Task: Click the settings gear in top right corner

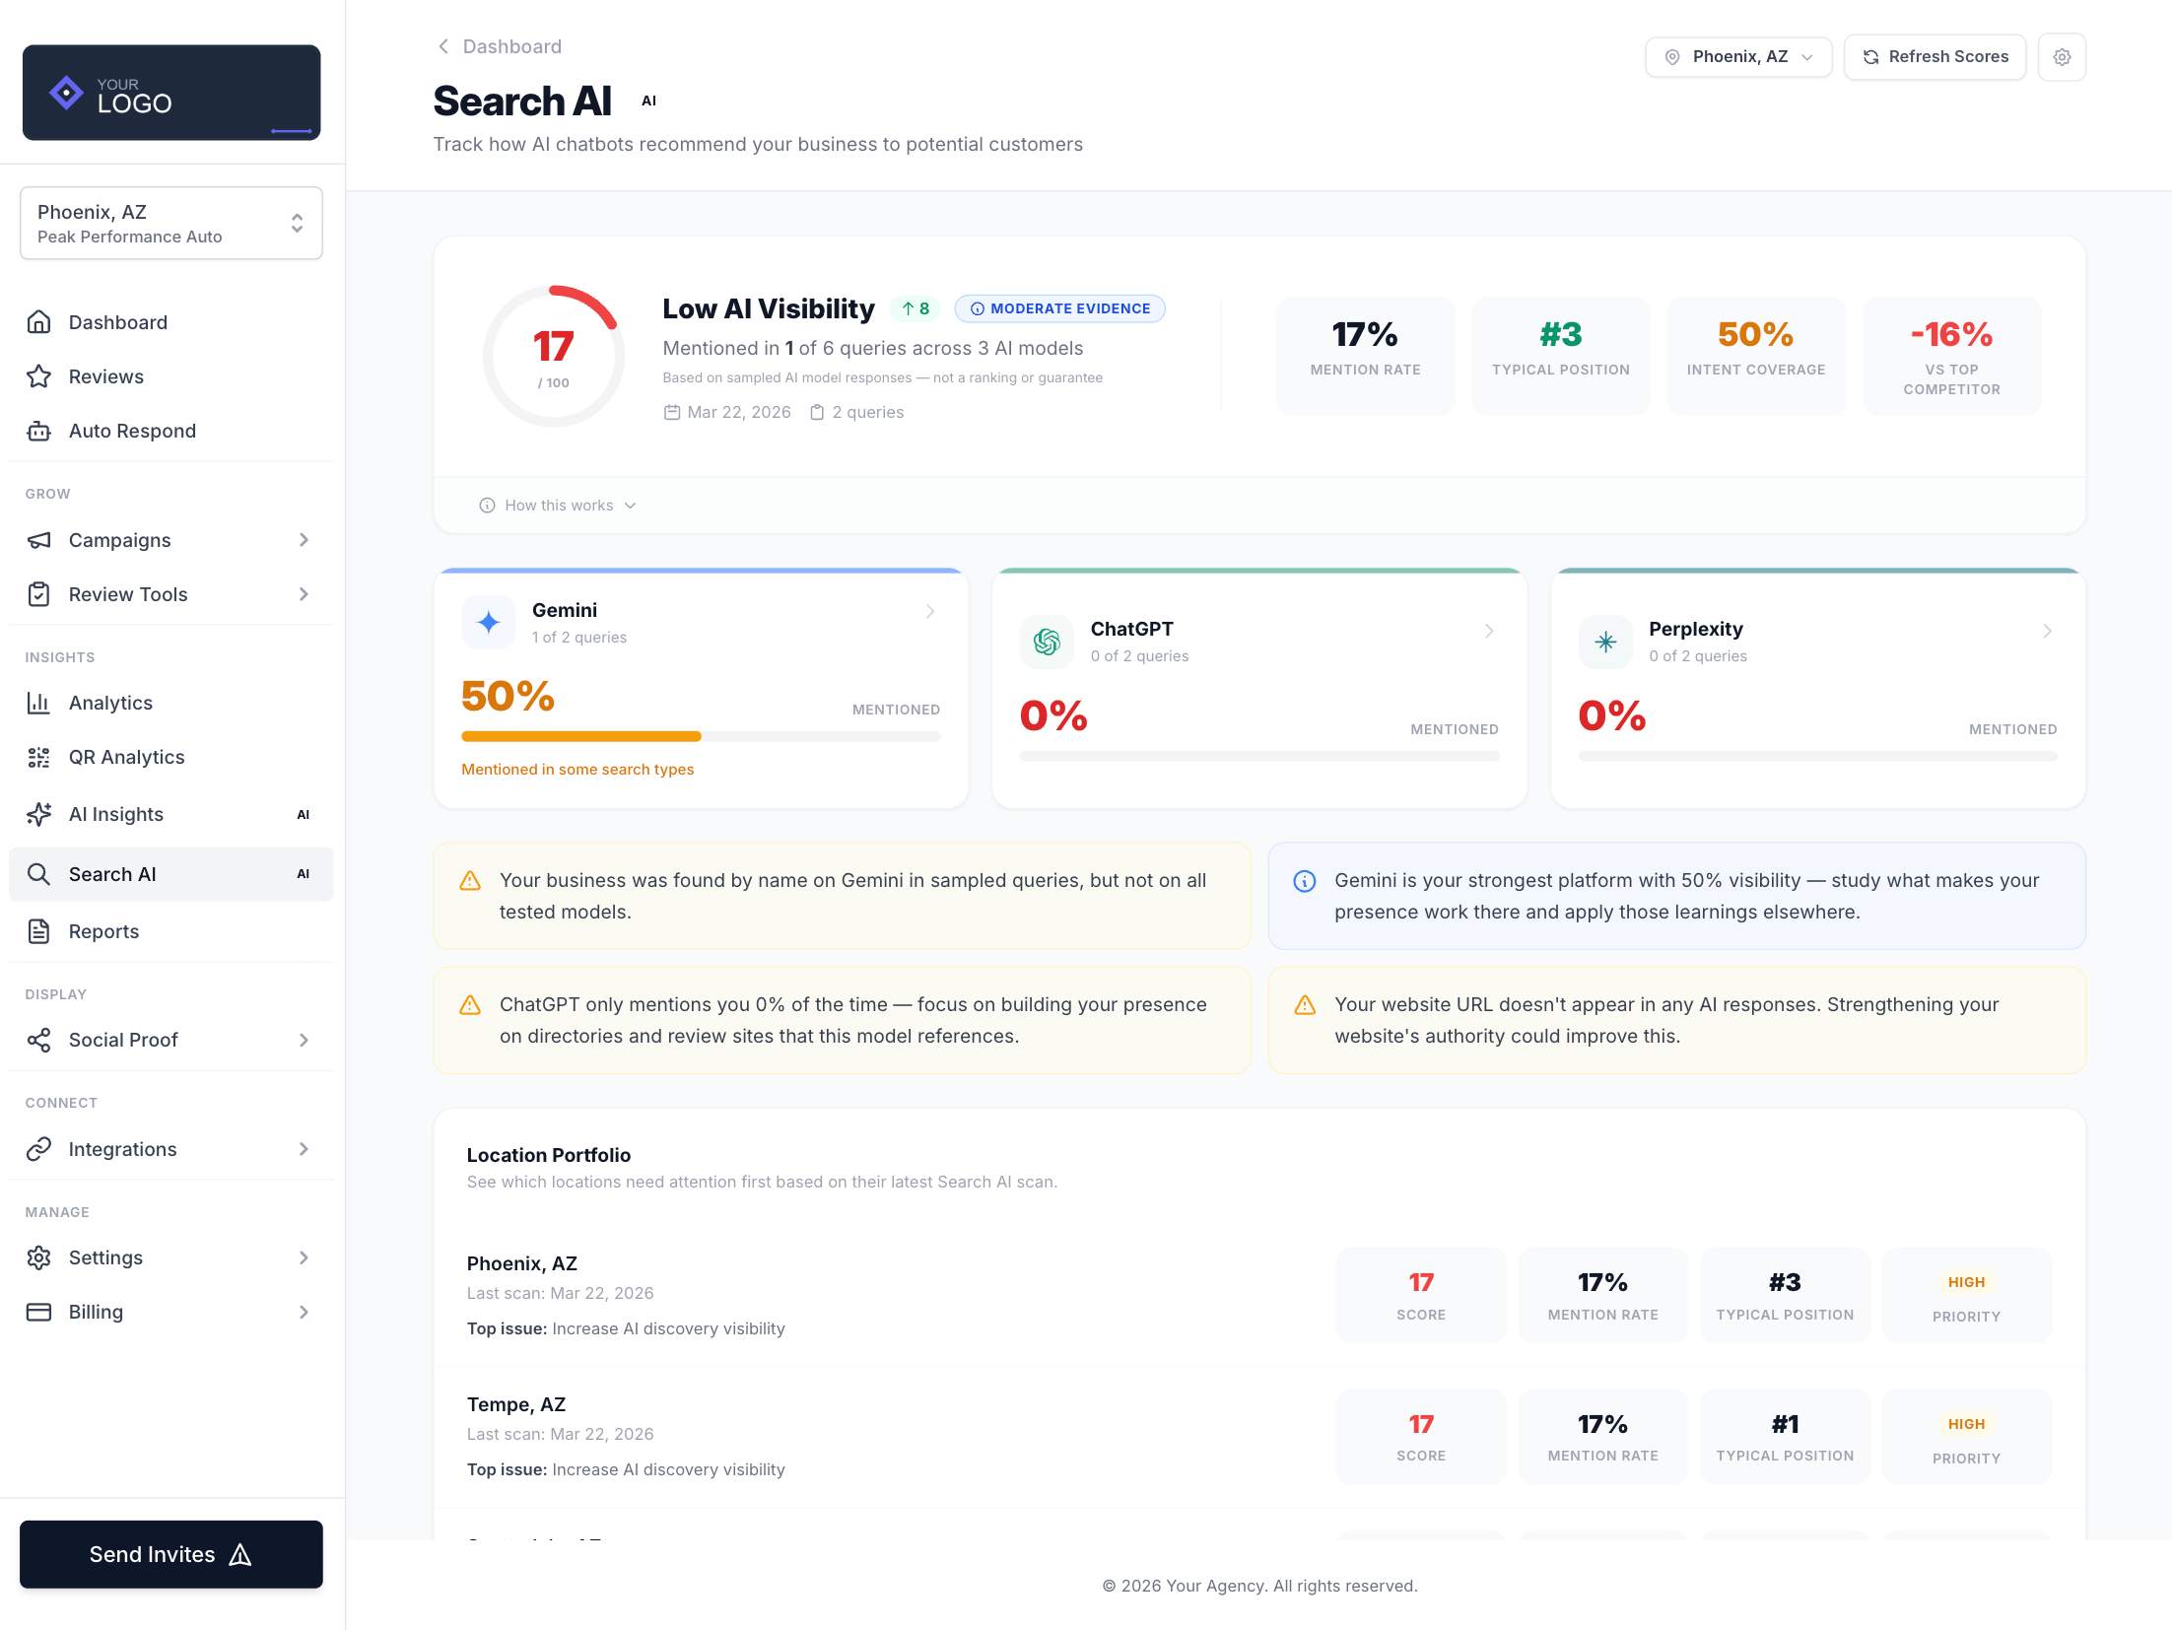Action: pyautogui.click(x=2062, y=56)
